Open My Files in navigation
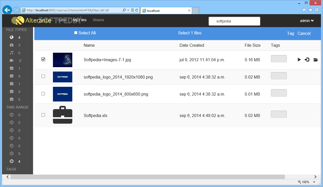This screenshot has width=323, height=187. click(x=80, y=20)
